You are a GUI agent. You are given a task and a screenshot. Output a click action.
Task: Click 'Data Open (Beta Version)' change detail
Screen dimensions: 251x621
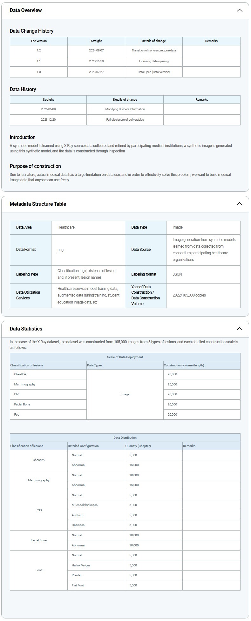pos(153,72)
